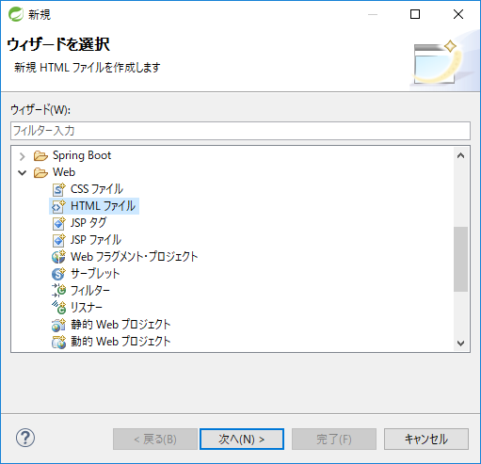Click the リスナー wizard icon
Viewport: 481px width, 464px height.
pos(58,308)
